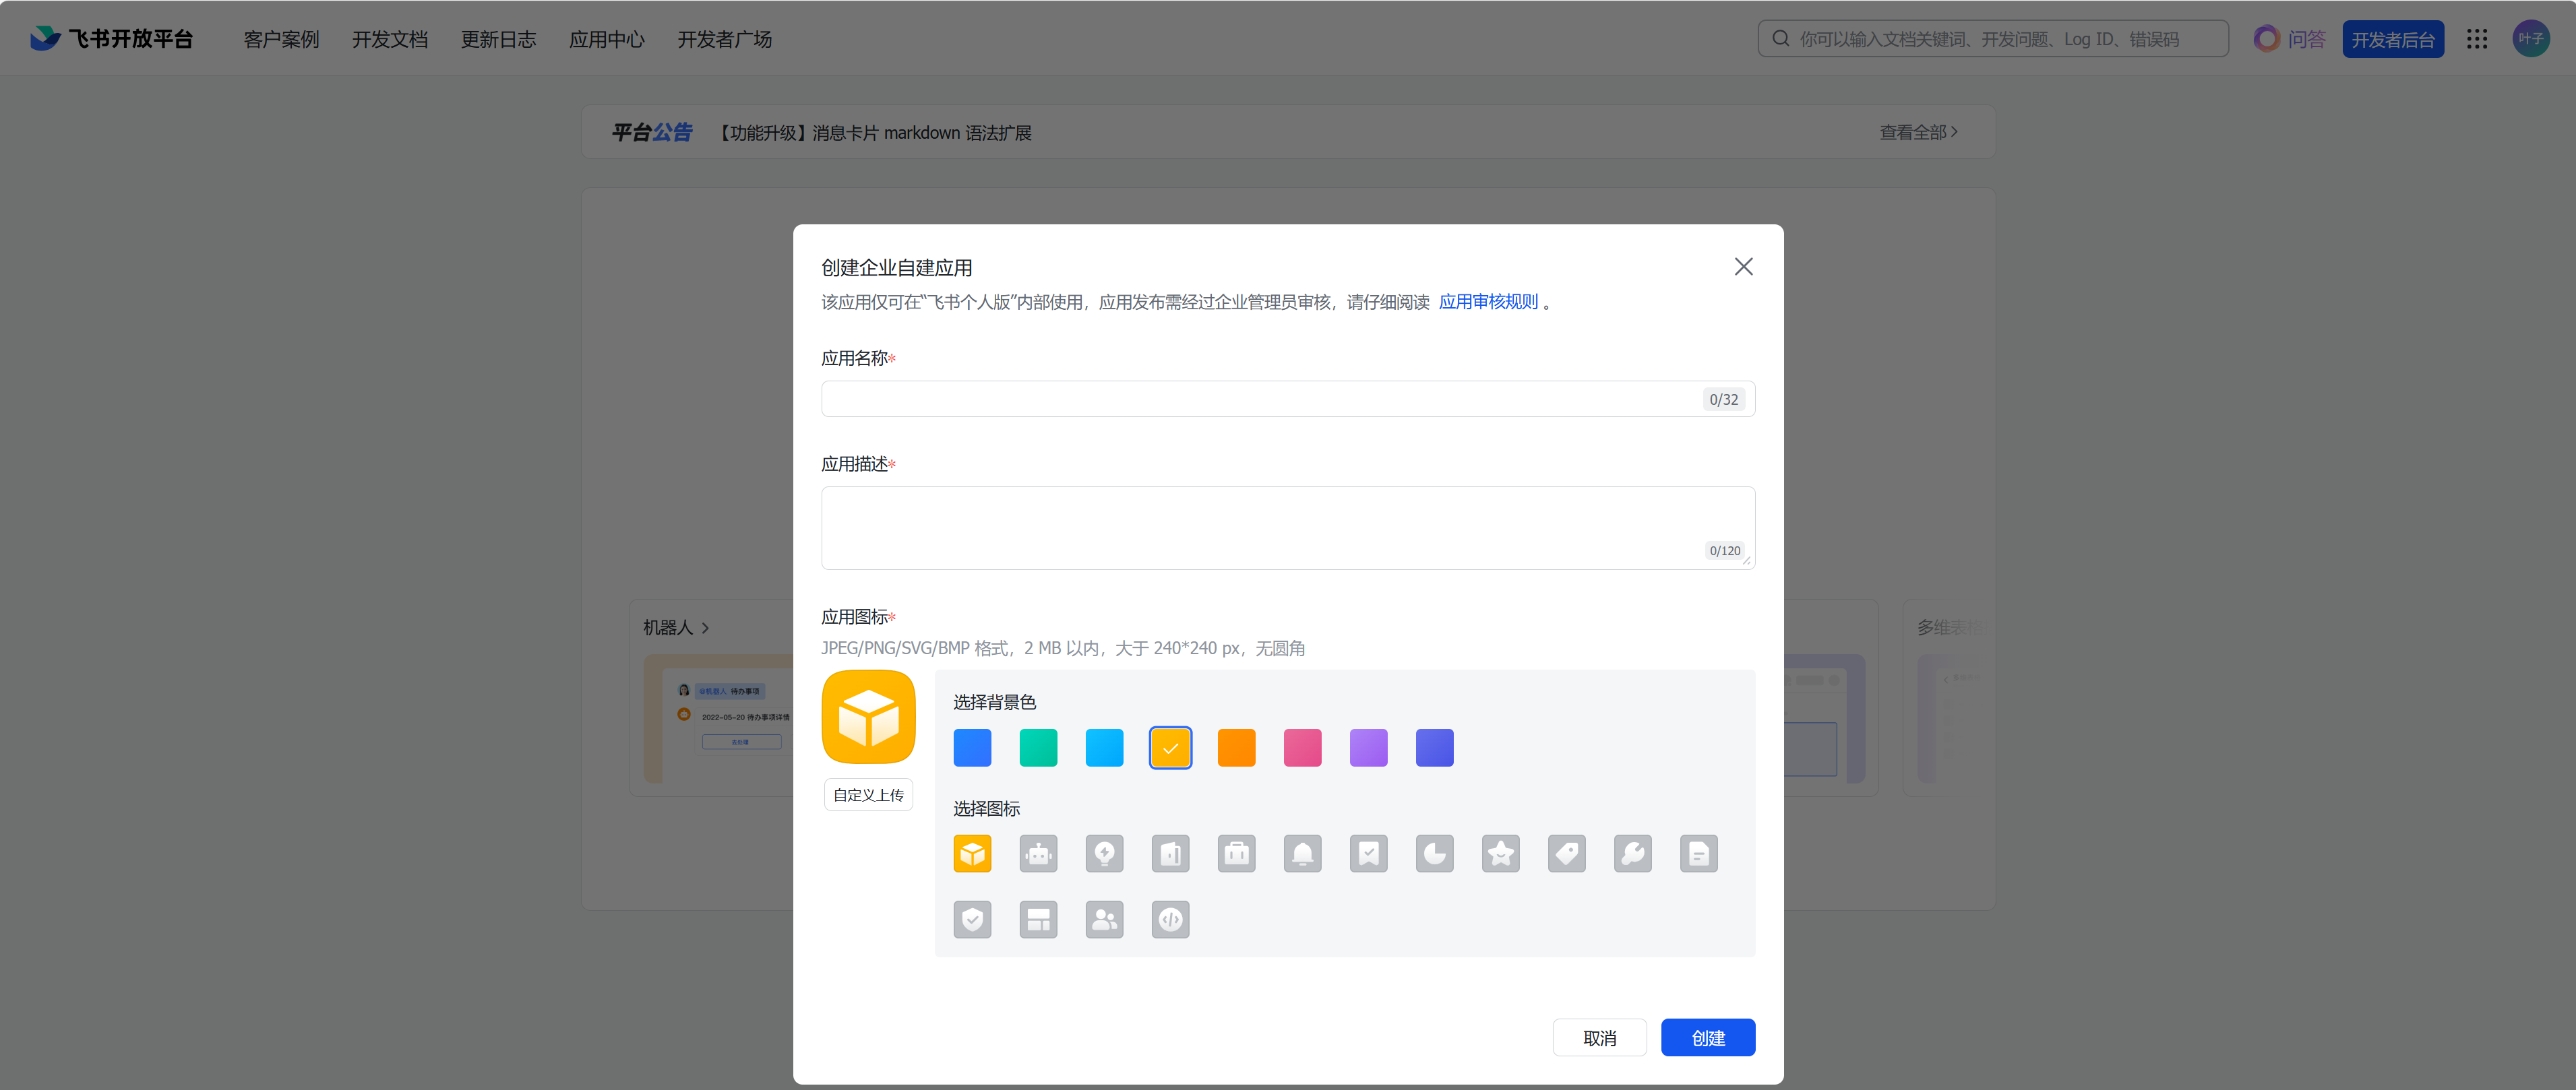
Task: Click the 自定义上传 button
Action: (x=868, y=796)
